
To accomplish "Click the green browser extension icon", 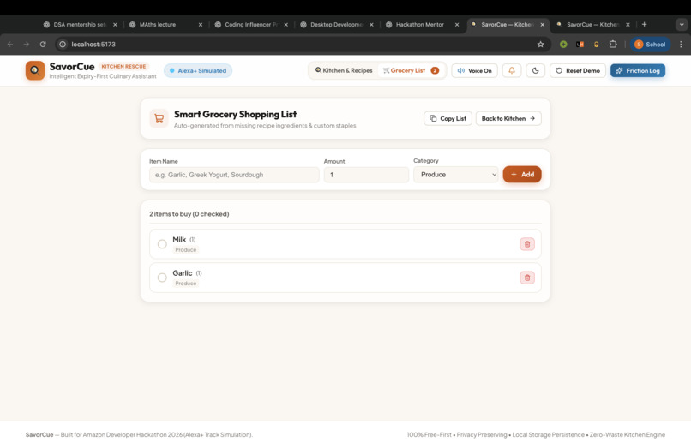I will [563, 44].
